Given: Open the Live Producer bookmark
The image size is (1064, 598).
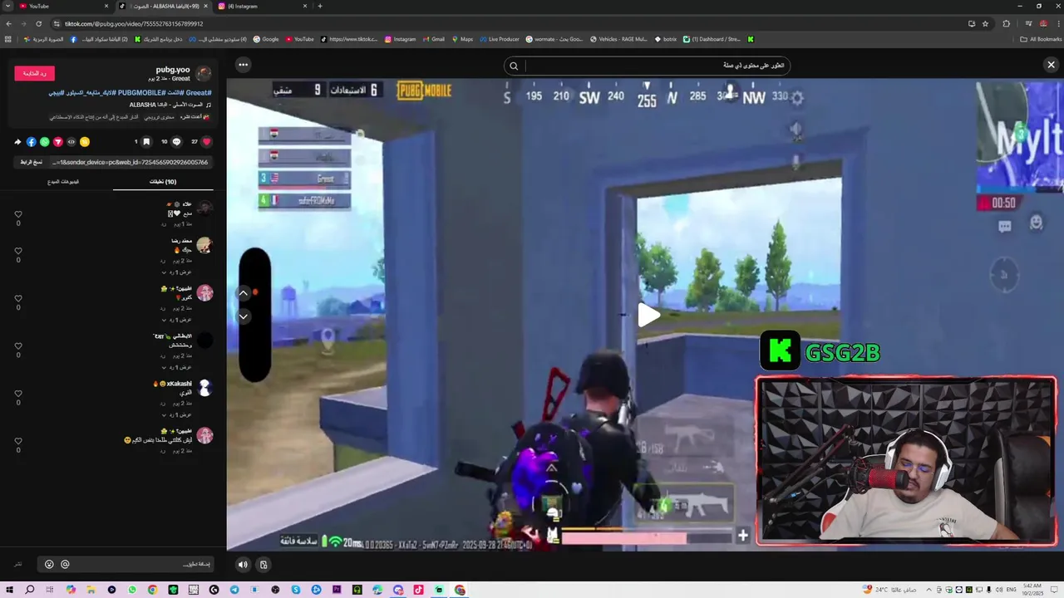Looking at the screenshot, I should click(500, 39).
